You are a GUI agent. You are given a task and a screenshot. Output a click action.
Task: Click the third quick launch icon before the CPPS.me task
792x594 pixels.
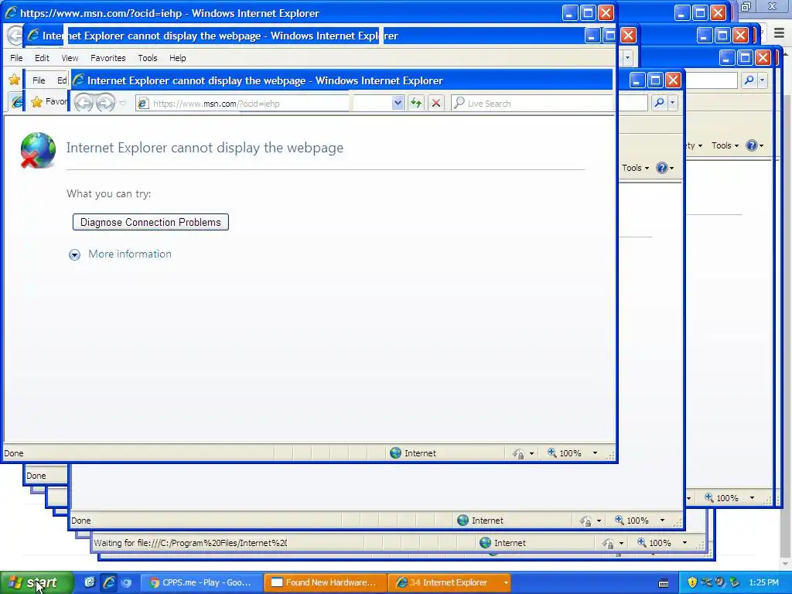tap(126, 582)
